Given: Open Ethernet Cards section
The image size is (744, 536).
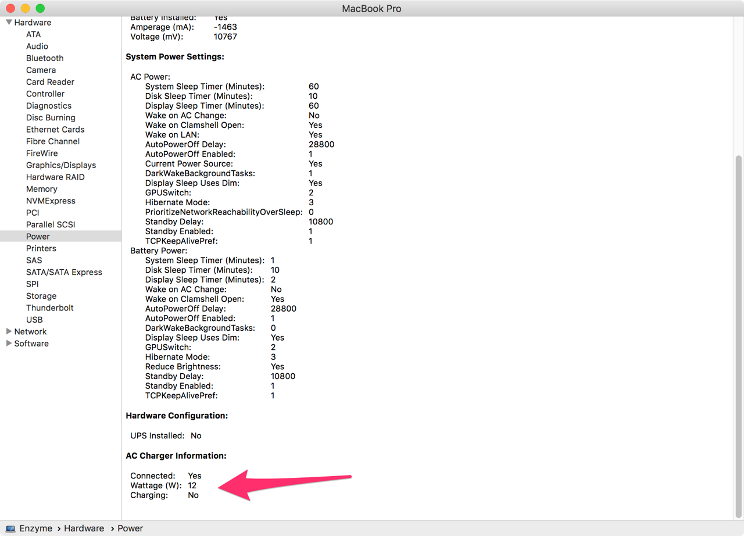Looking at the screenshot, I should click(55, 130).
